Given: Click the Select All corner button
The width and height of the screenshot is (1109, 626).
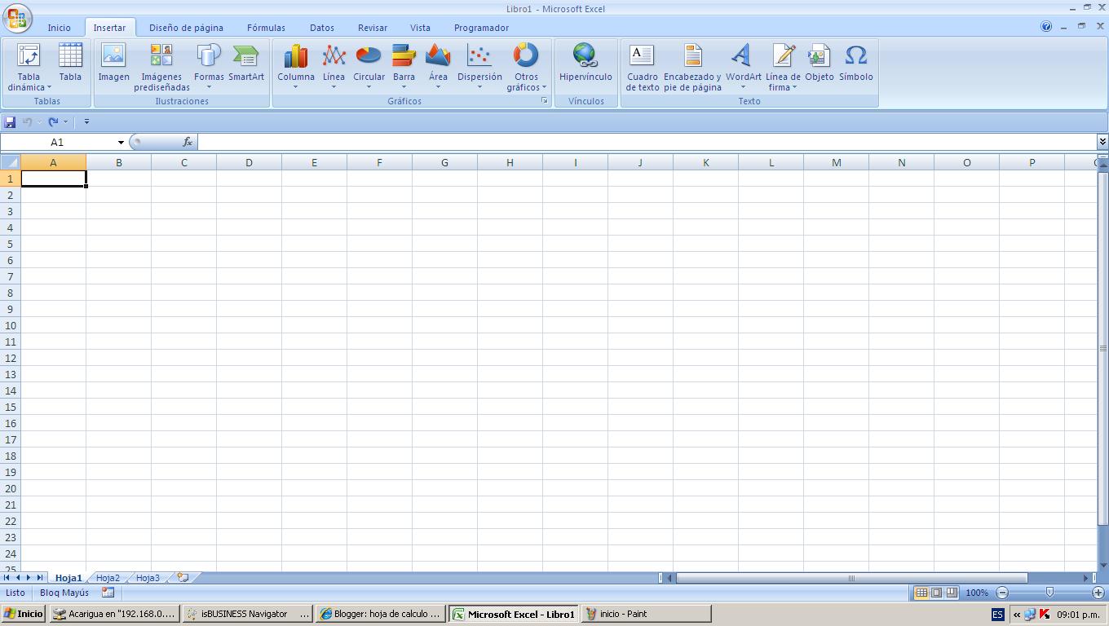Looking at the screenshot, I should click(x=10, y=162).
